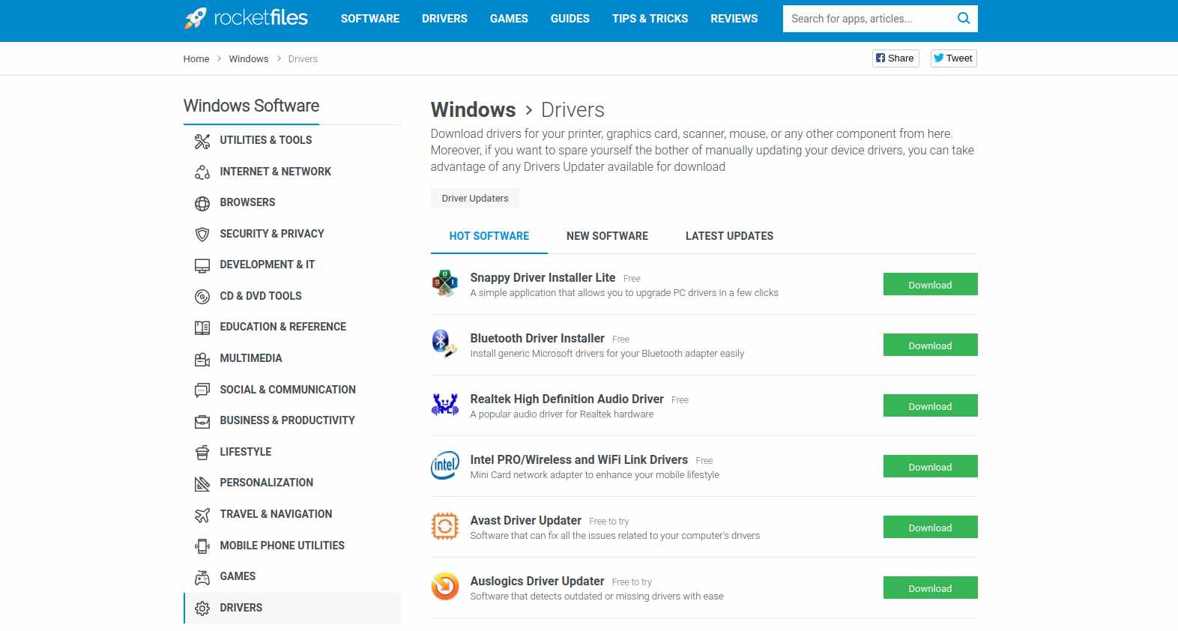The image size is (1178, 631).
Task: Open the DRIVERS menu in header
Action: (x=444, y=19)
